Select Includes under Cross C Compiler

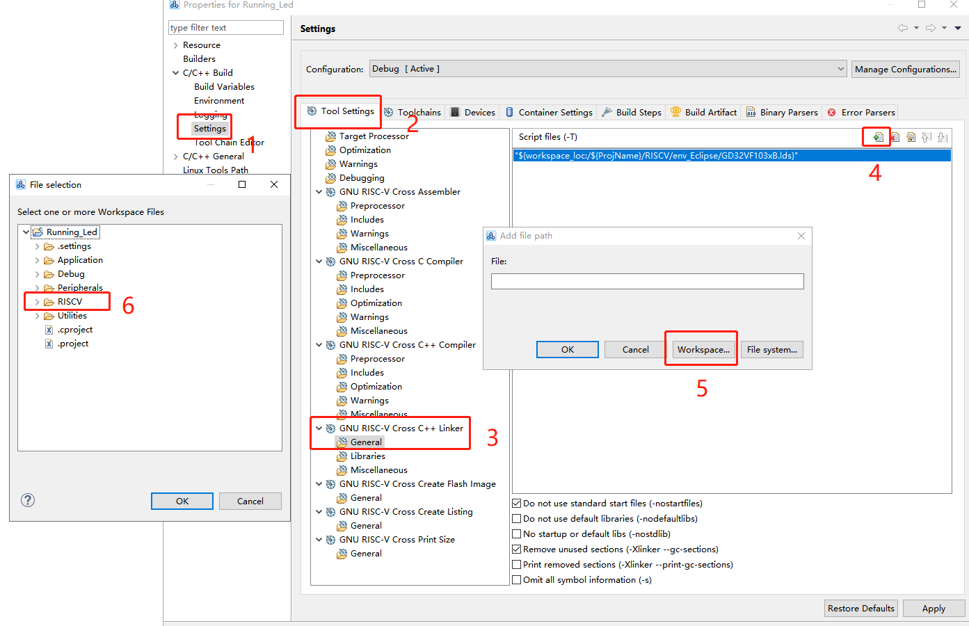[x=367, y=289]
